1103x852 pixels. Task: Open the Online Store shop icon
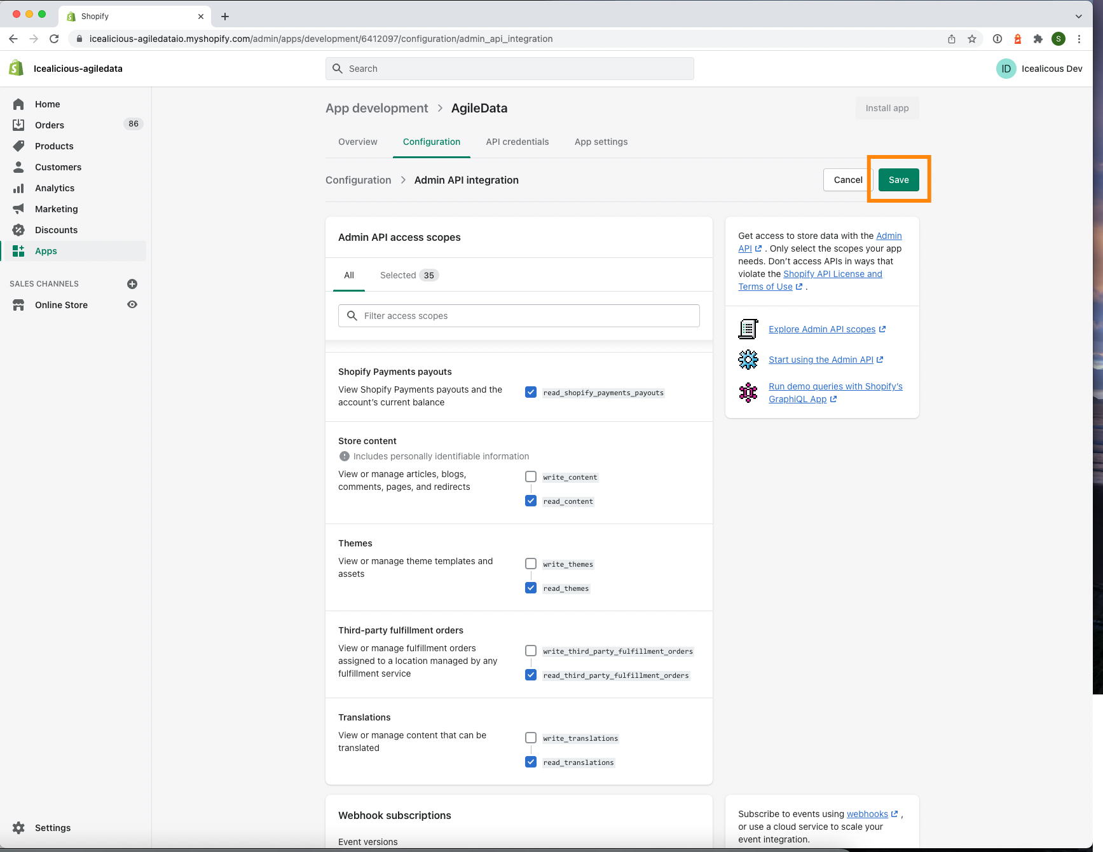coord(18,305)
